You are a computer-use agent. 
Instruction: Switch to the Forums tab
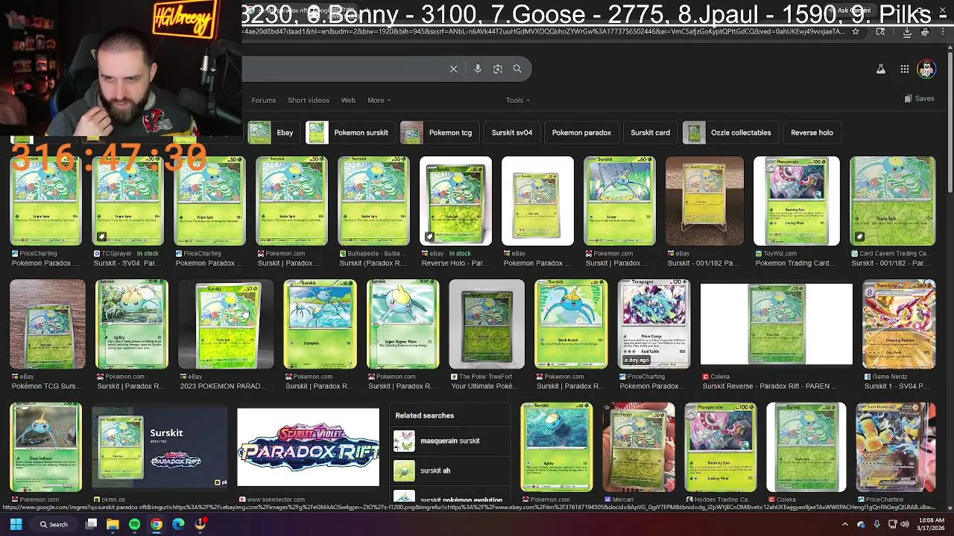click(x=264, y=100)
